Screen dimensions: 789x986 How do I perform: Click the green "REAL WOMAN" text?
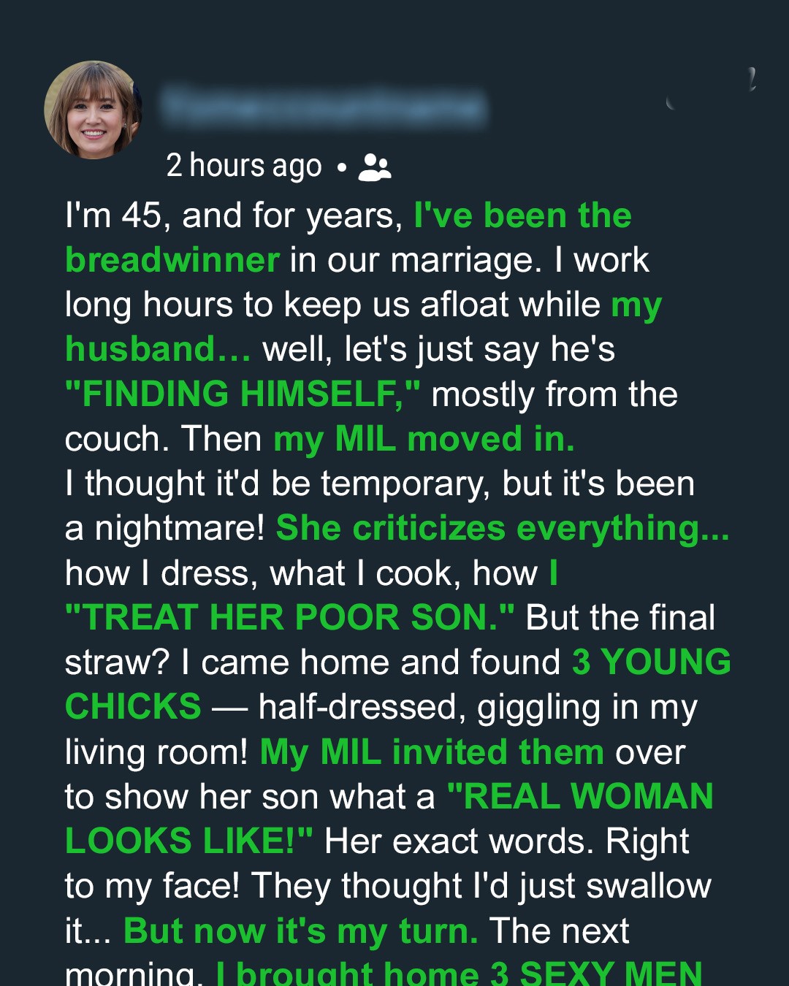[x=580, y=797]
